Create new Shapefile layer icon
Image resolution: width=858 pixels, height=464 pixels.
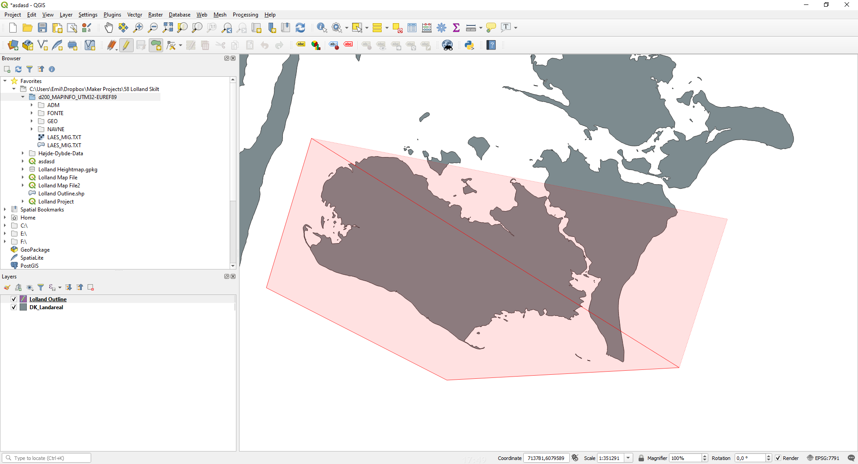click(43, 45)
